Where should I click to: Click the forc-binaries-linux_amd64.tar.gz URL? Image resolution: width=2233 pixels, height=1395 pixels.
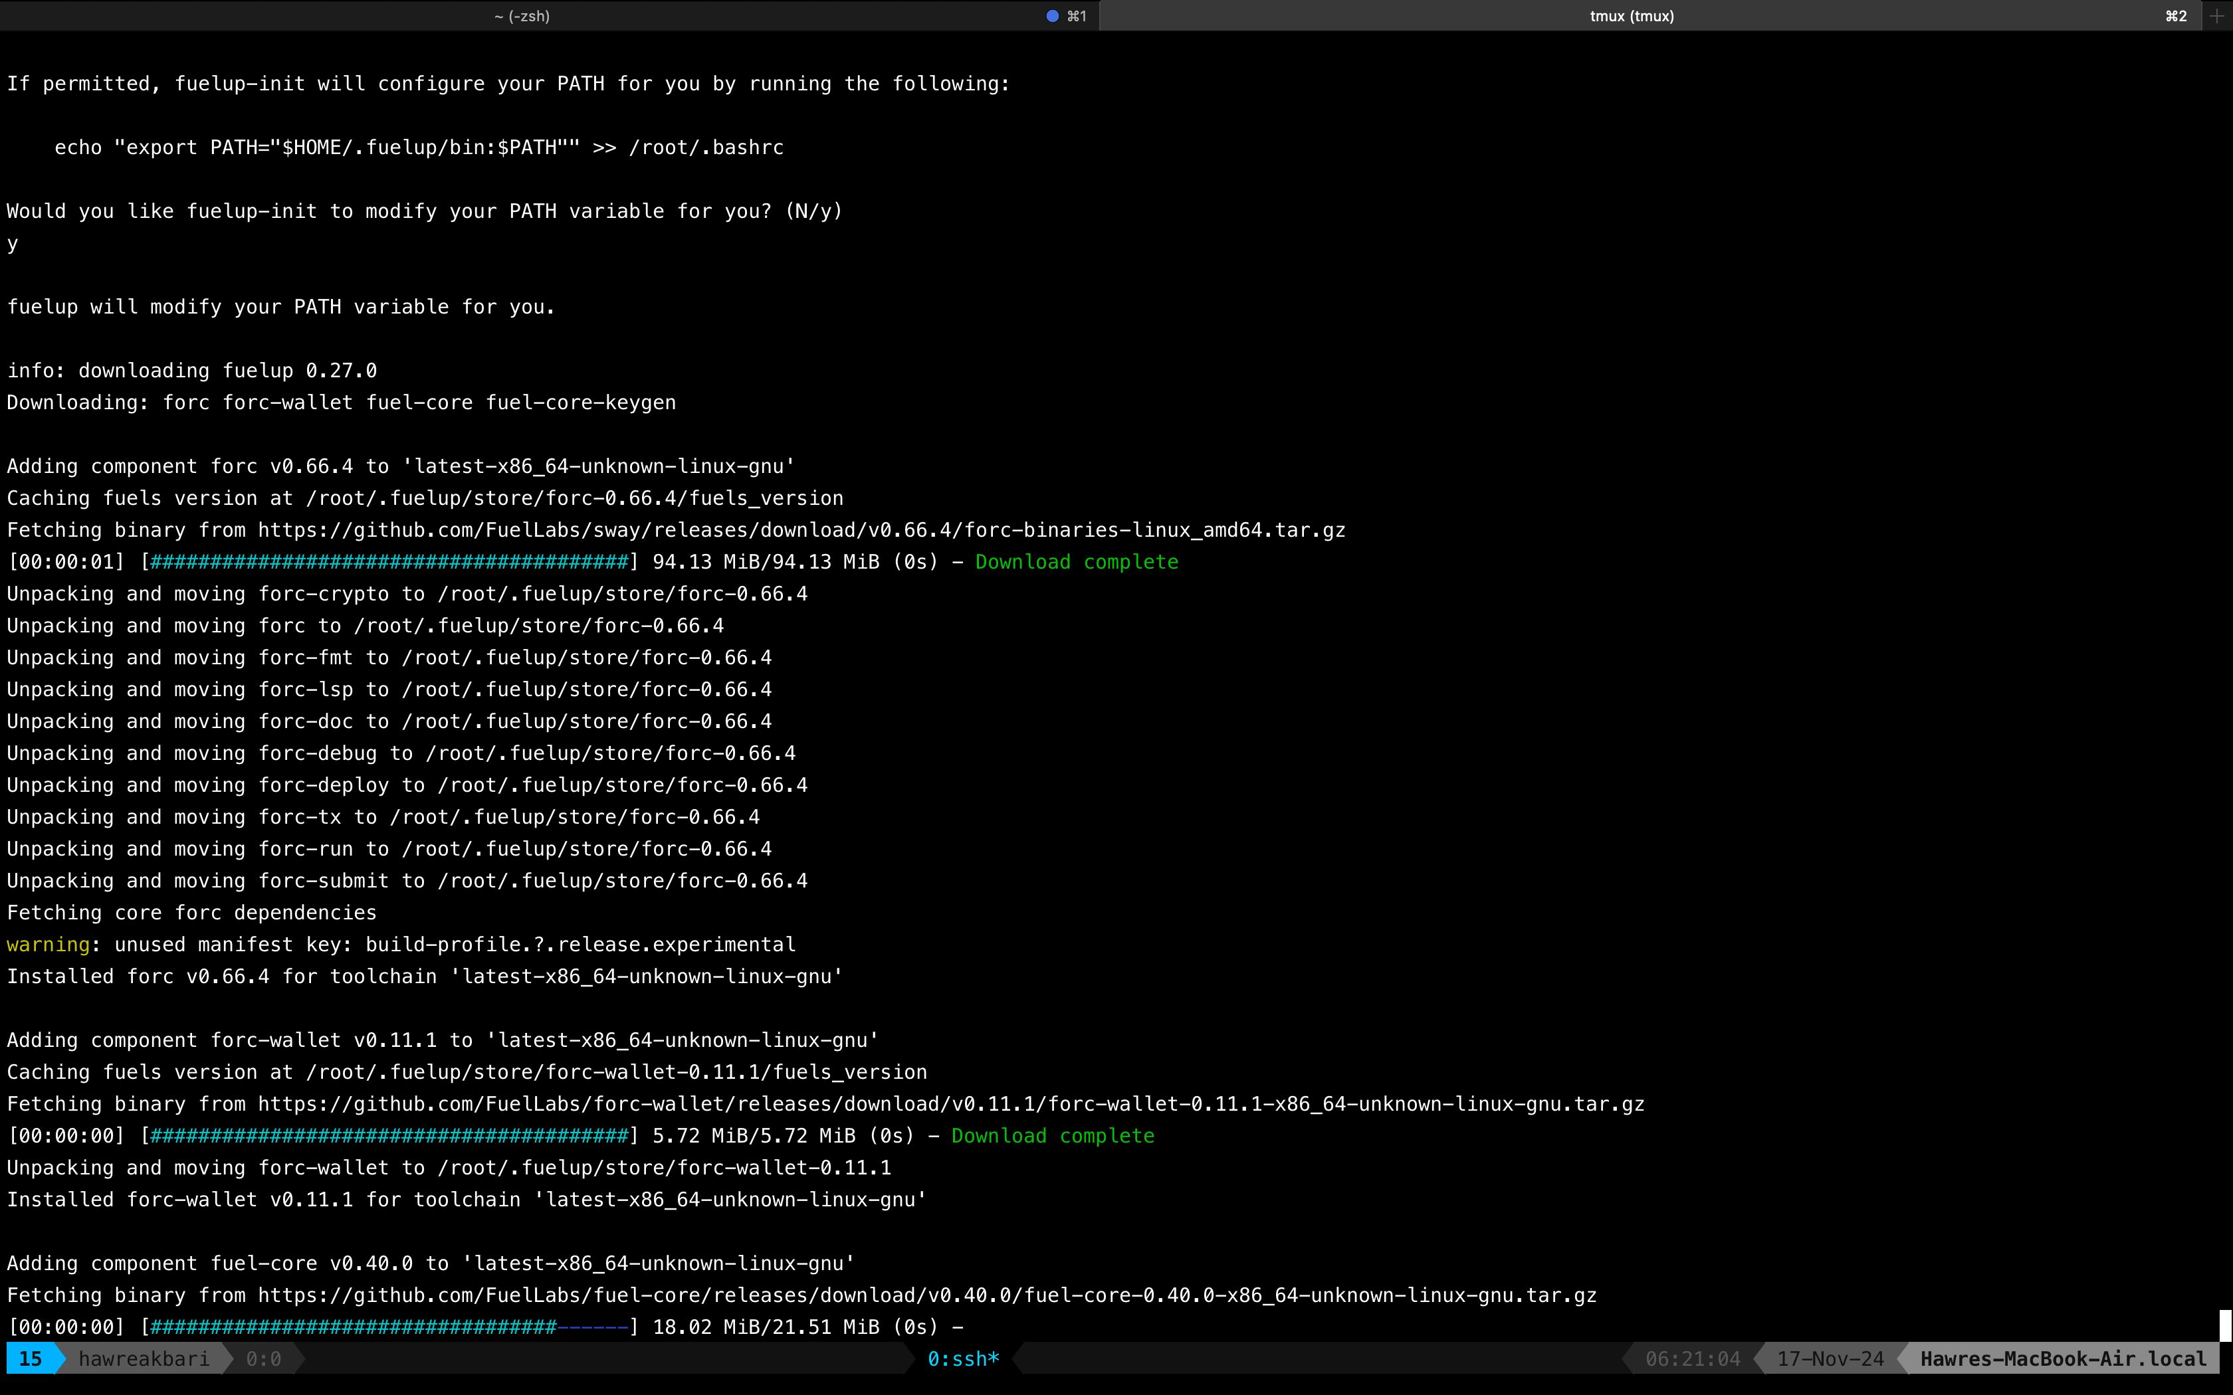pos(802,529)
